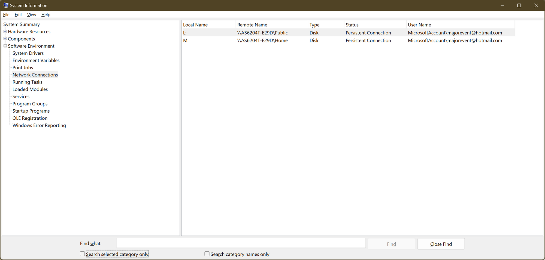The height and width of the screenshot is (260, 545).
Task: Select Running Tasks category
Action: 27,82
